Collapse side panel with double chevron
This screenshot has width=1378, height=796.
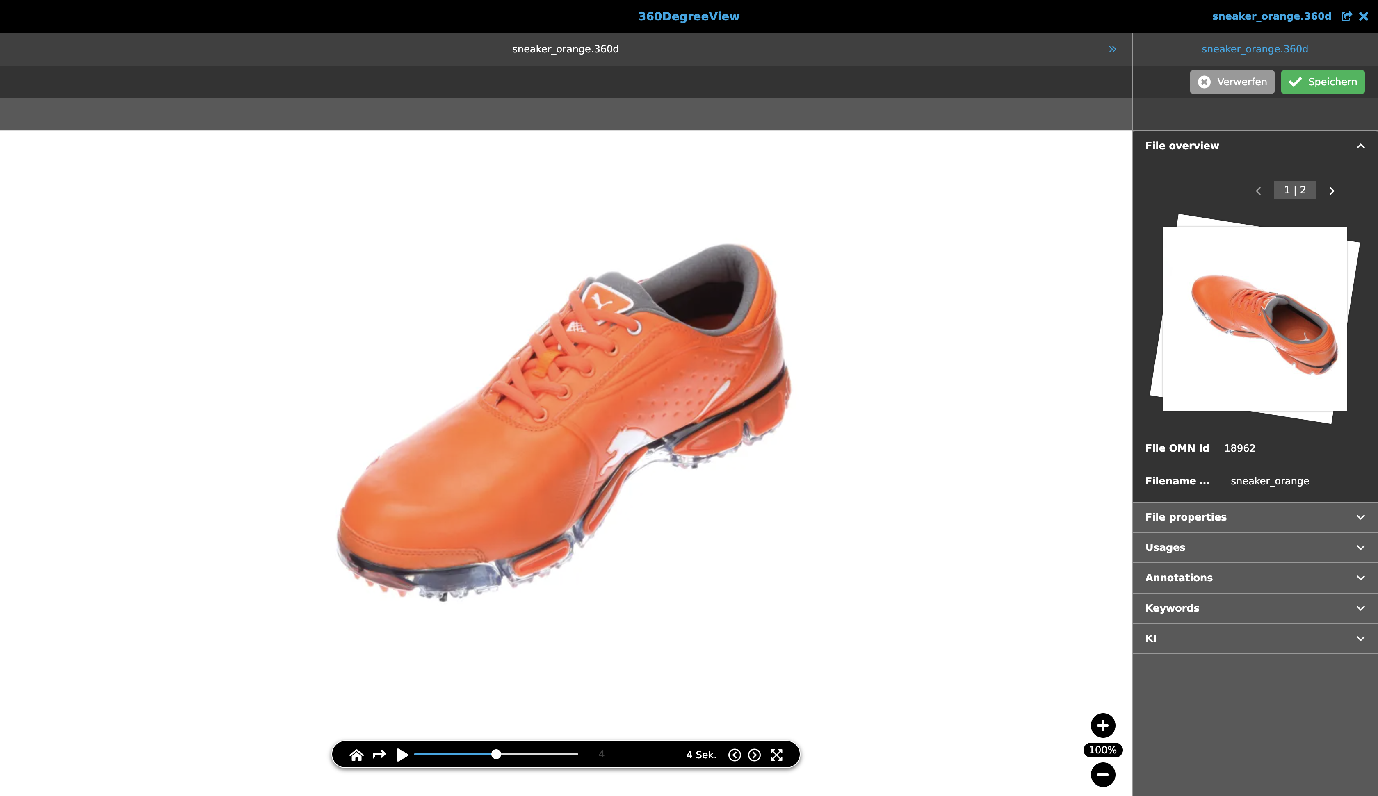1112,49
